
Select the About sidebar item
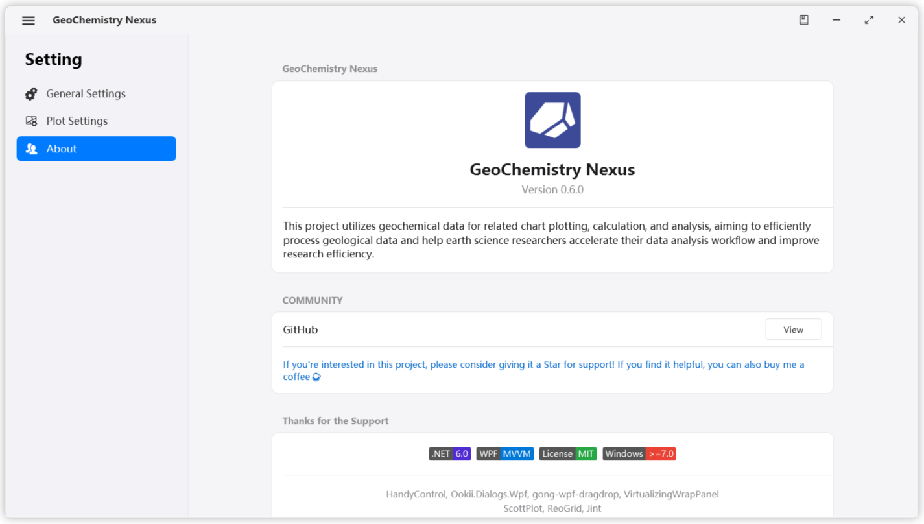pyautogui.click(x=96, y=149)
